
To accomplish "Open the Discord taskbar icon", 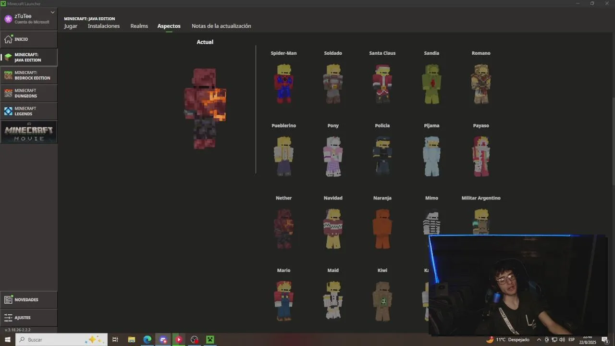I will (x=163, y=340).
